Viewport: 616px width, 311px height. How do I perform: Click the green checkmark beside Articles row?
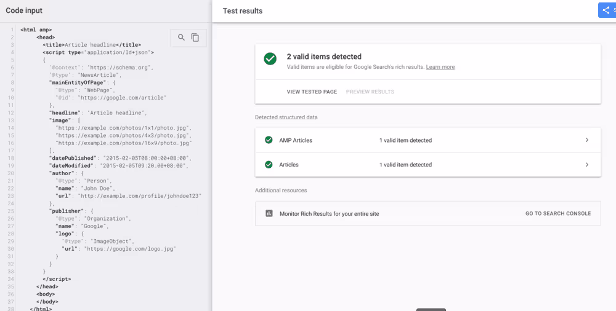269,165
